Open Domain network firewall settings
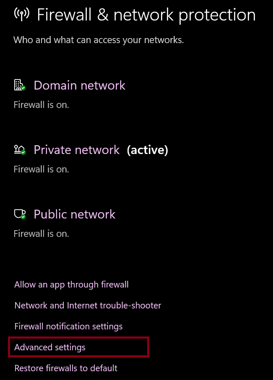This screenshot has height=380, width=273. tap(79, 85)
